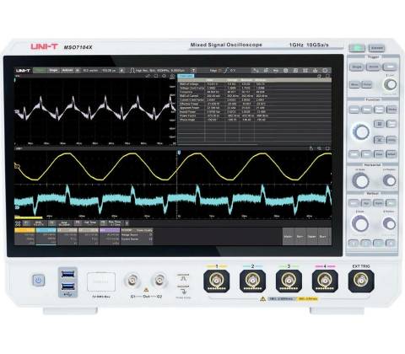This screenshot has height=354, width=405.
Task: Select the Horizontal Position knob
Action: click(390, 180)
